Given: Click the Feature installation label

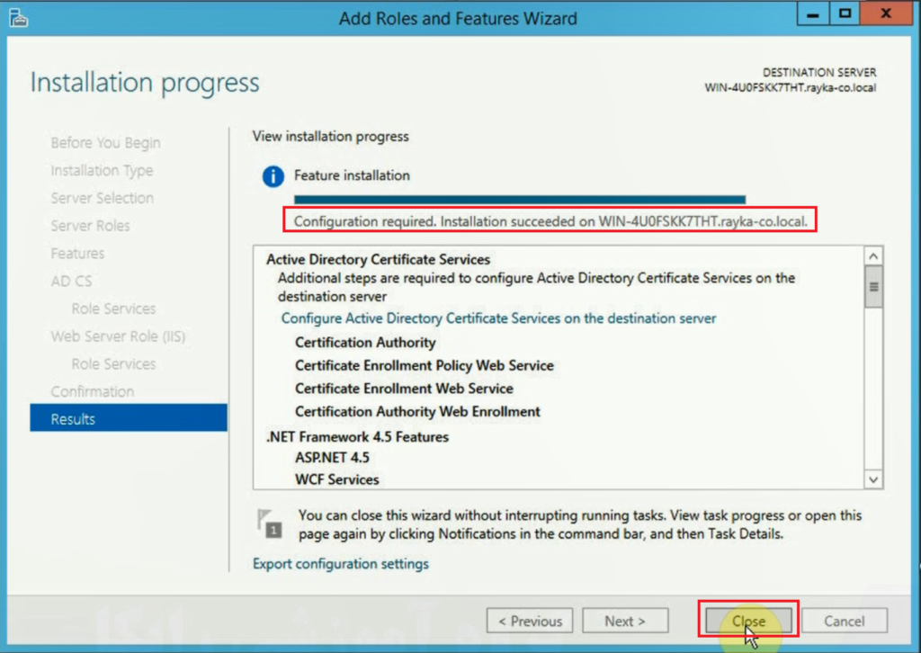Looking at the screenshot, I should pos(352,175).
